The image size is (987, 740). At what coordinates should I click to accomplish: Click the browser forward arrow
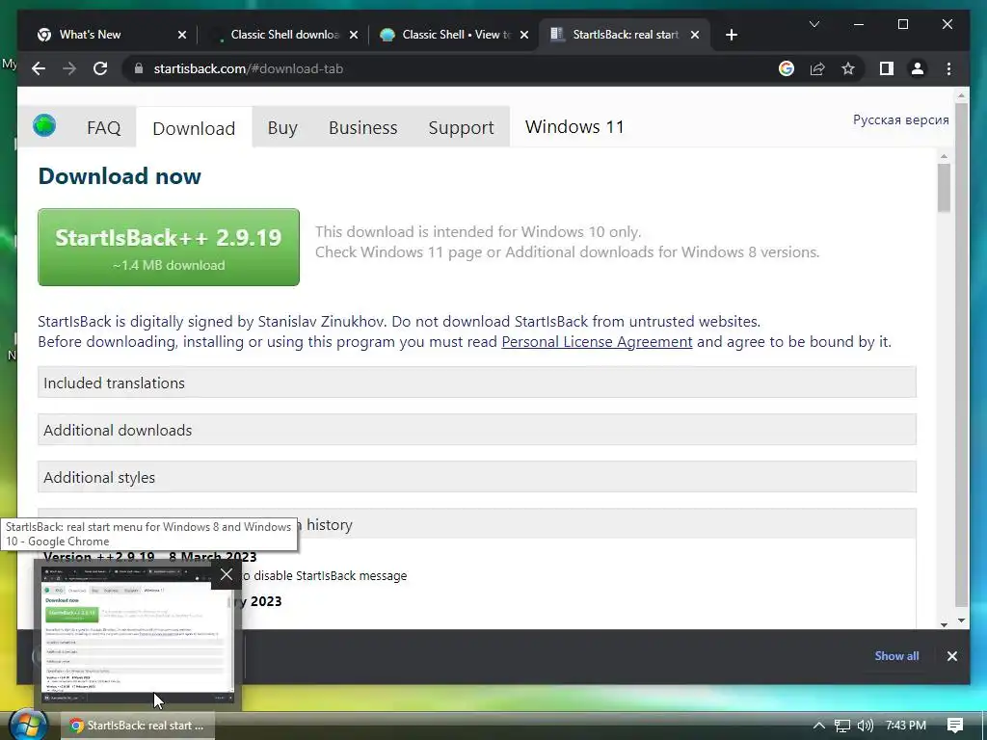[x=69, y=68]
